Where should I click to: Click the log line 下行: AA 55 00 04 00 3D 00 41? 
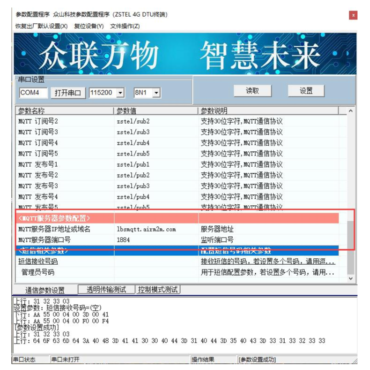[x=61, y=314]
